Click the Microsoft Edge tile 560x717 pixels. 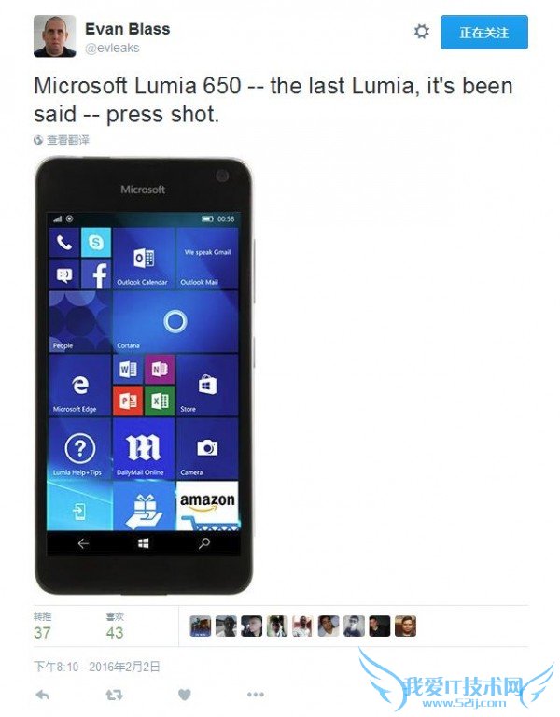click(x=80, y=386)
